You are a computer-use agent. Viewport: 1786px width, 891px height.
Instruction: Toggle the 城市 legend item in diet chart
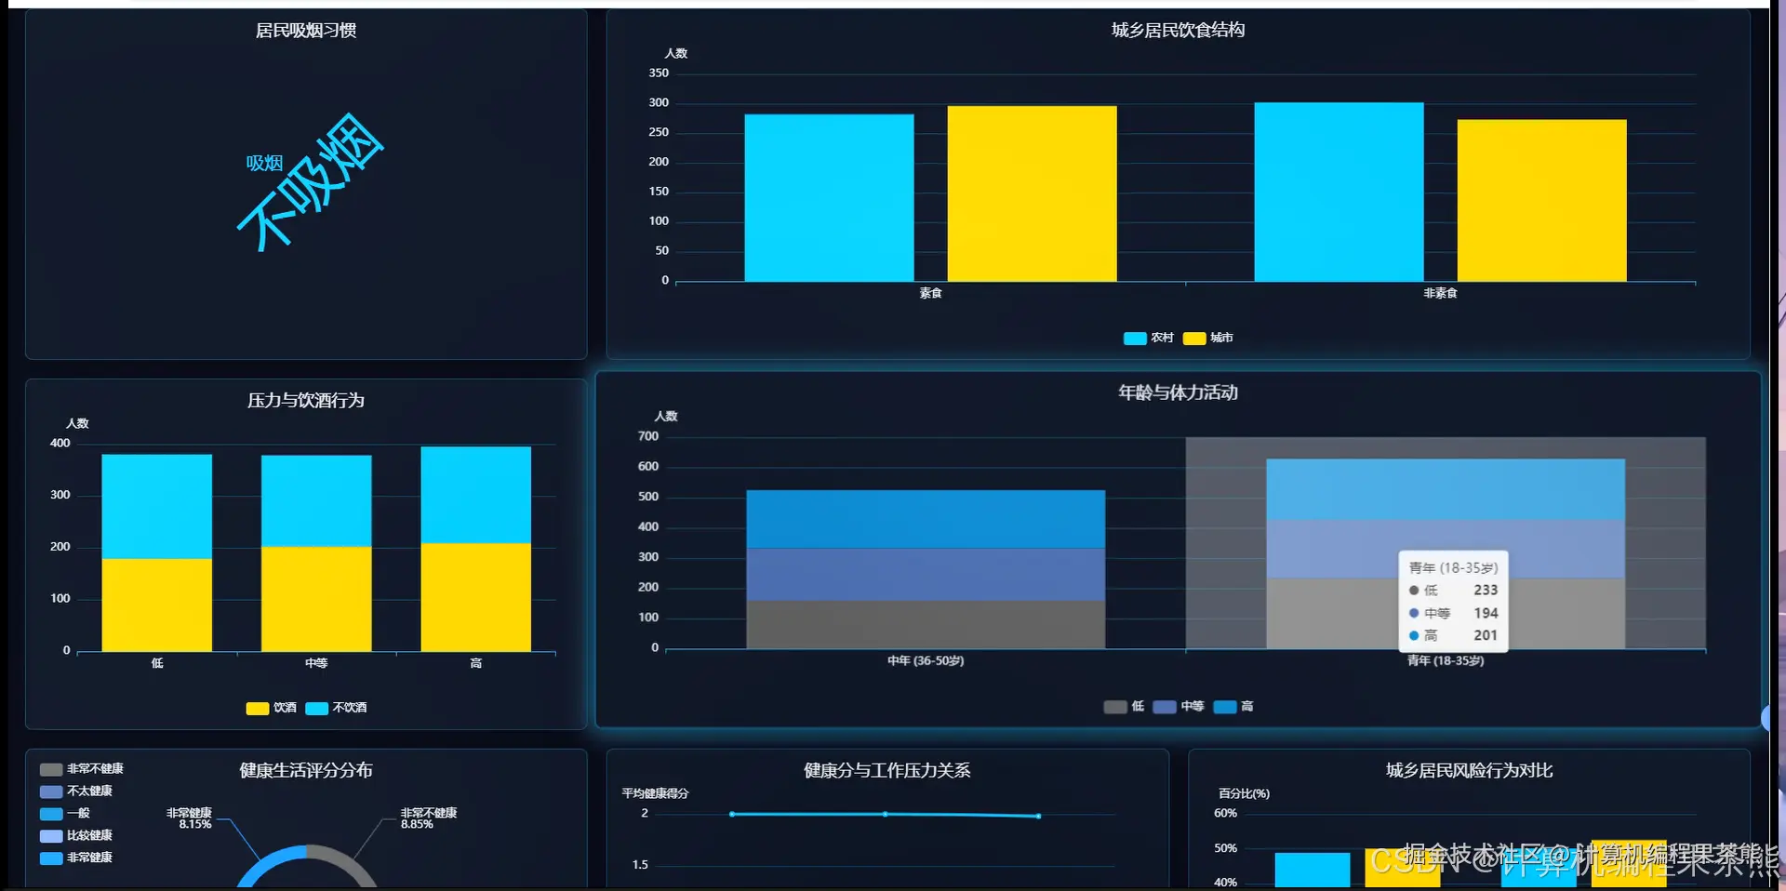1208,338
